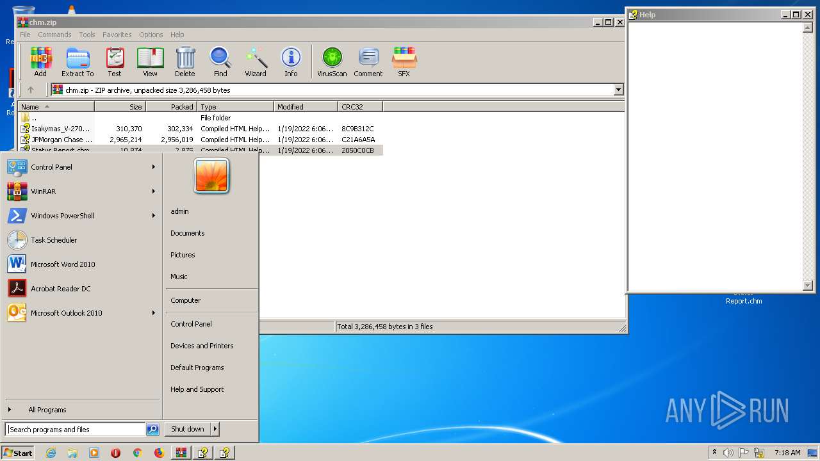
Task: Launch the Wizard wand tool
Action: point(256,62)
